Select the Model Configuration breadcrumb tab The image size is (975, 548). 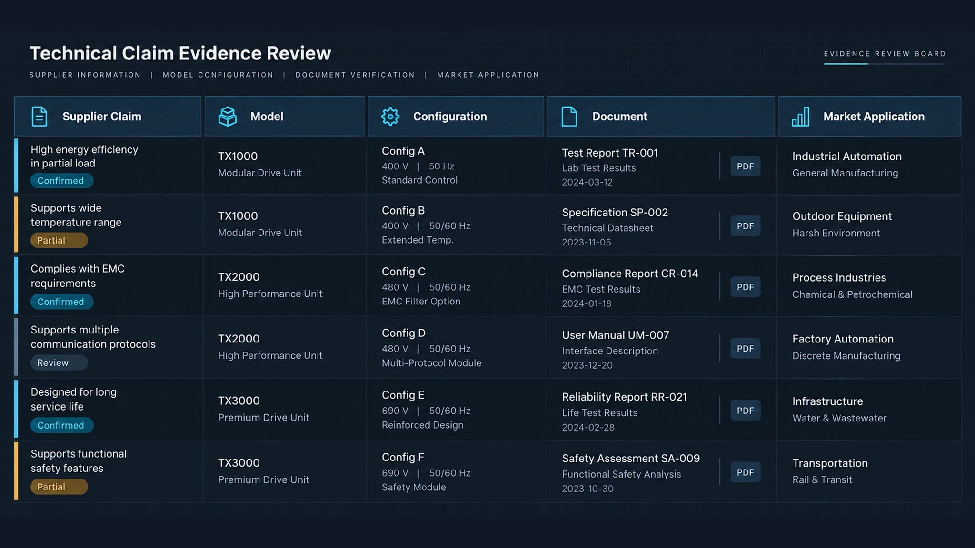(x=218, y=75)
